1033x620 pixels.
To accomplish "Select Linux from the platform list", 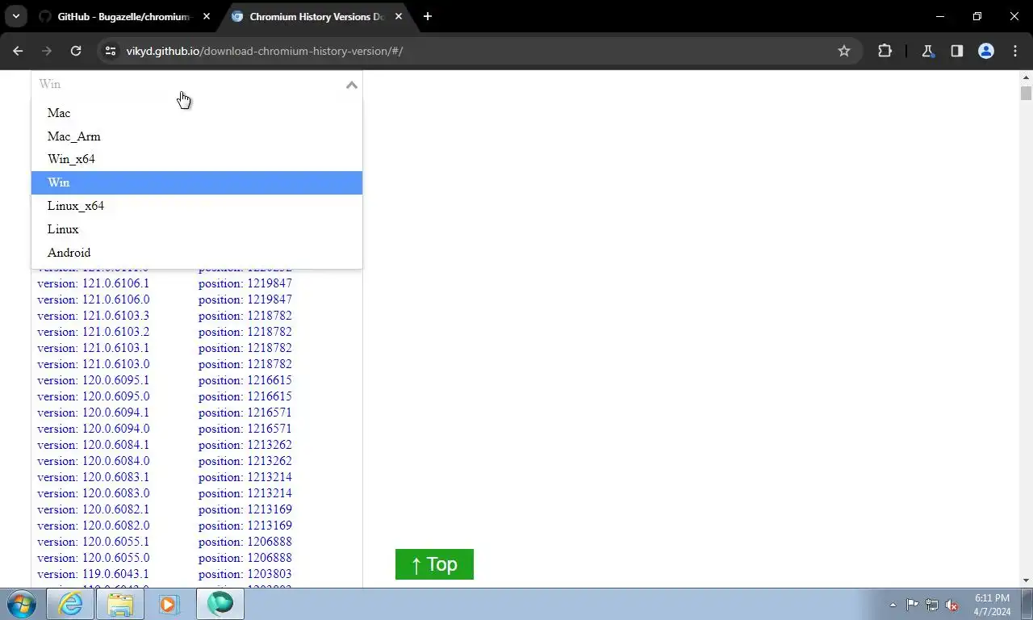I will coord(197,229).
